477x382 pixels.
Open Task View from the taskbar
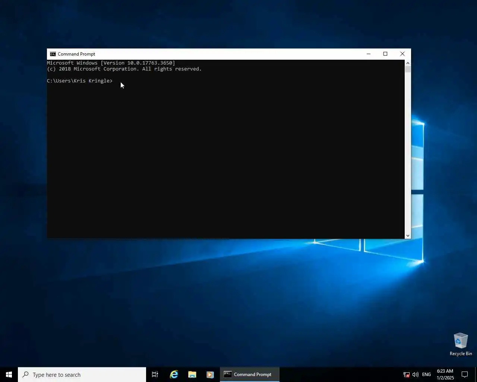(155, 375)
